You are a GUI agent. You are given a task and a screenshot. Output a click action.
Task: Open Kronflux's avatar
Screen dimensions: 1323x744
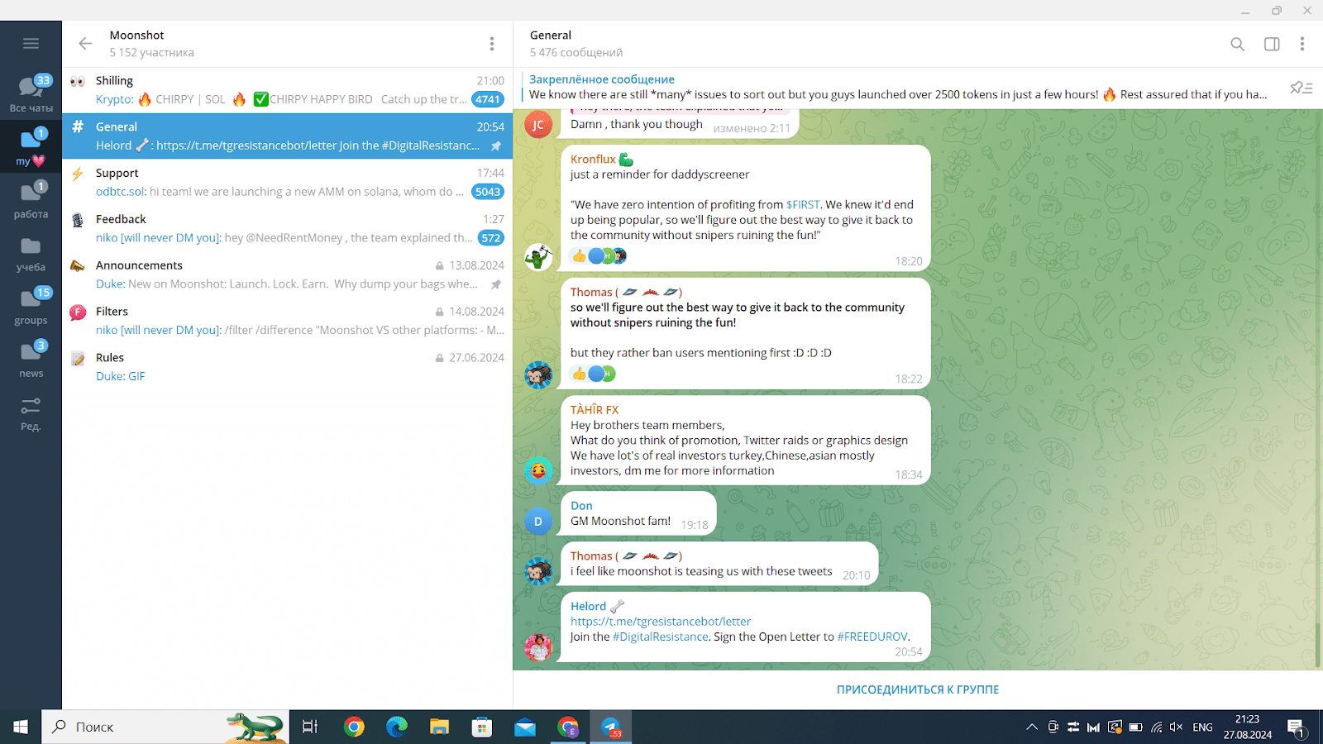point(538,257)
